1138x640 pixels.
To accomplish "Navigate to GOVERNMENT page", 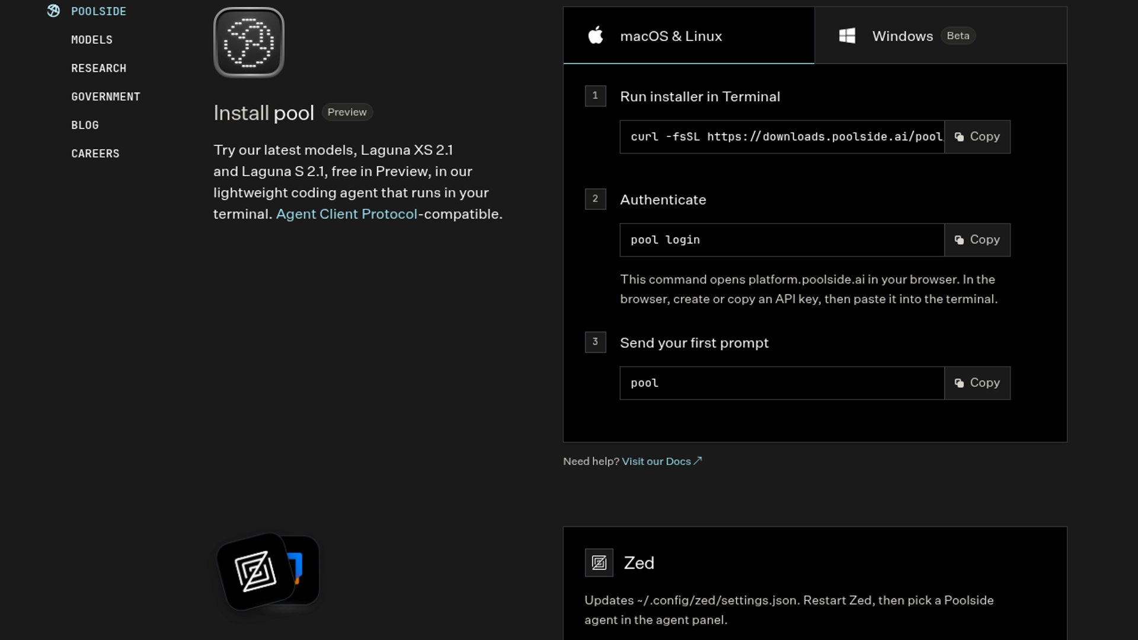I will [x=106, y=97].
